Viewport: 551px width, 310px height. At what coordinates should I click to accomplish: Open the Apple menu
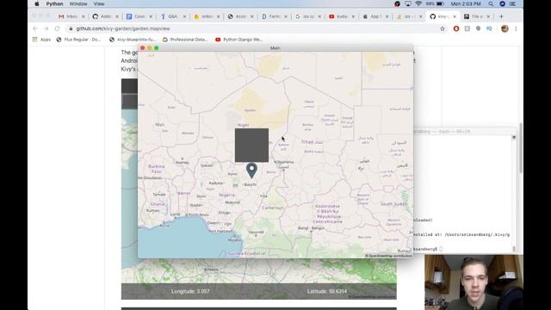coord(37,3)
